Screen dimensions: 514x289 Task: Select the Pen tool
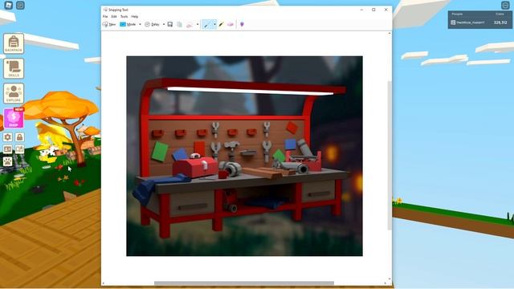pos(207,24)
